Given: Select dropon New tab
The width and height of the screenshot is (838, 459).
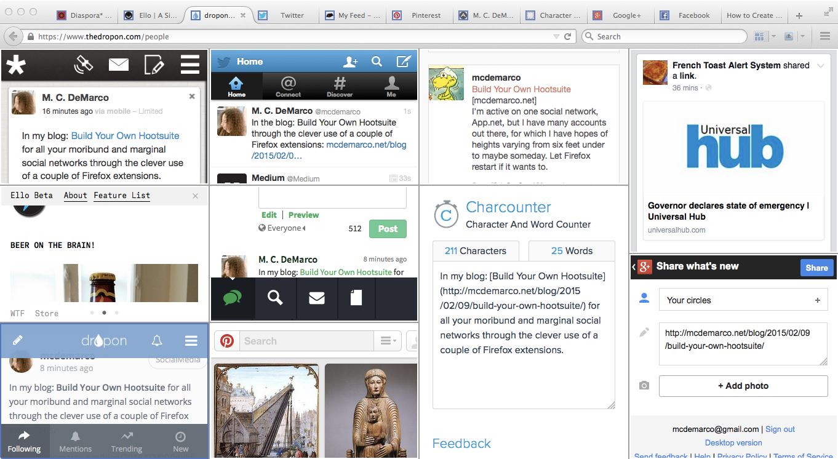Looking at the screenshot, I should coord(180,442).
